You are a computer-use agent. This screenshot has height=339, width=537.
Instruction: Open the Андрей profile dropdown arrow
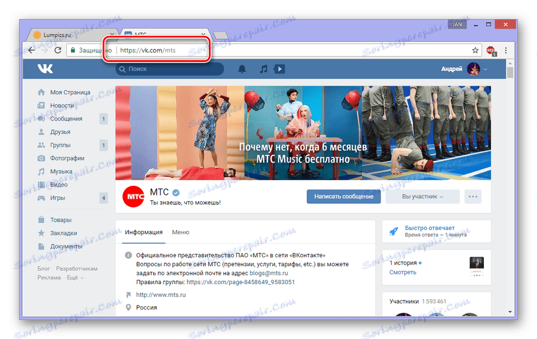(485, 69)
